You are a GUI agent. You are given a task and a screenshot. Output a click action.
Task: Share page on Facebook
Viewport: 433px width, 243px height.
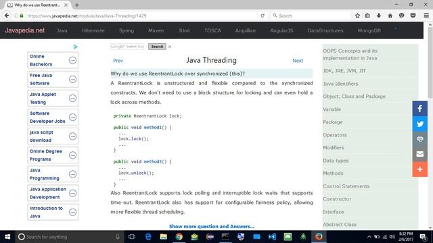419,109
